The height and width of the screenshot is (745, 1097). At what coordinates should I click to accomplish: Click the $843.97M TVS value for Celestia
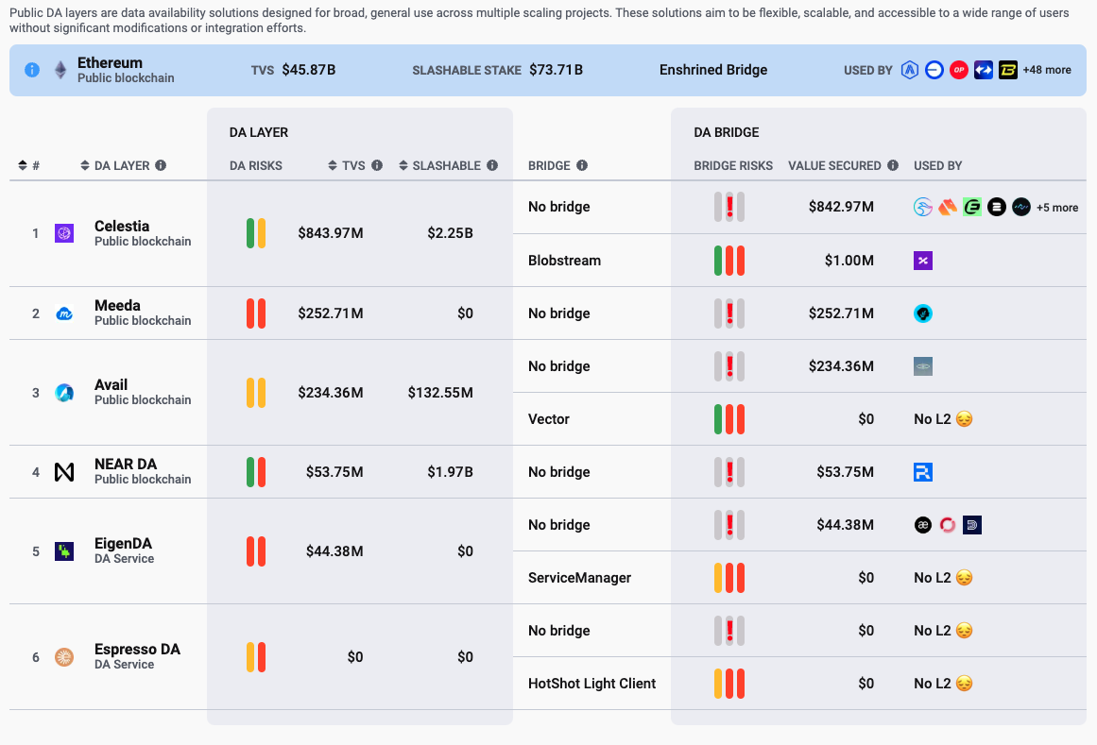(330, 233)
